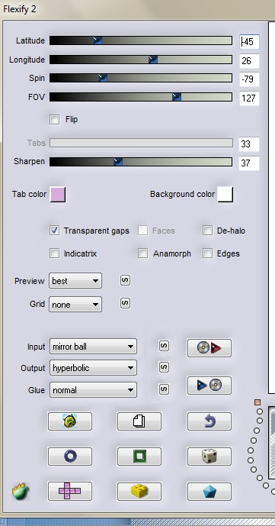Click the Latitude value field
The height and width of the screenshot is (526, 275).
[249, 42]
